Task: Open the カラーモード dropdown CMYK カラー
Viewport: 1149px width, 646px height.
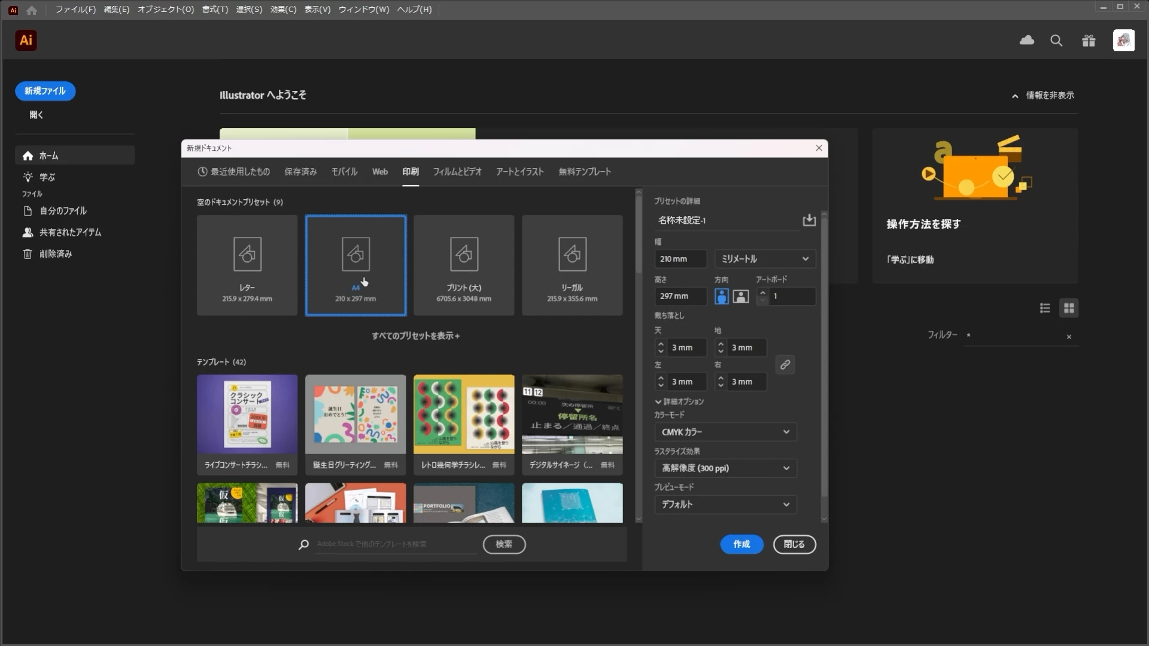Action: tap(725, 432)
